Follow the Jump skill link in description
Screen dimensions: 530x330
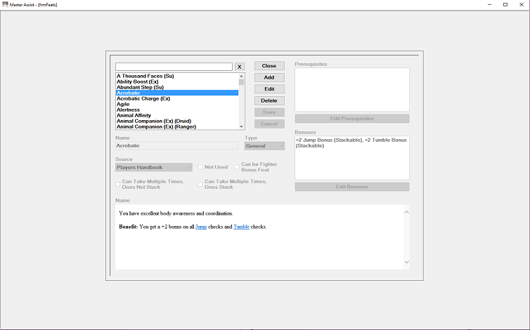201,227
